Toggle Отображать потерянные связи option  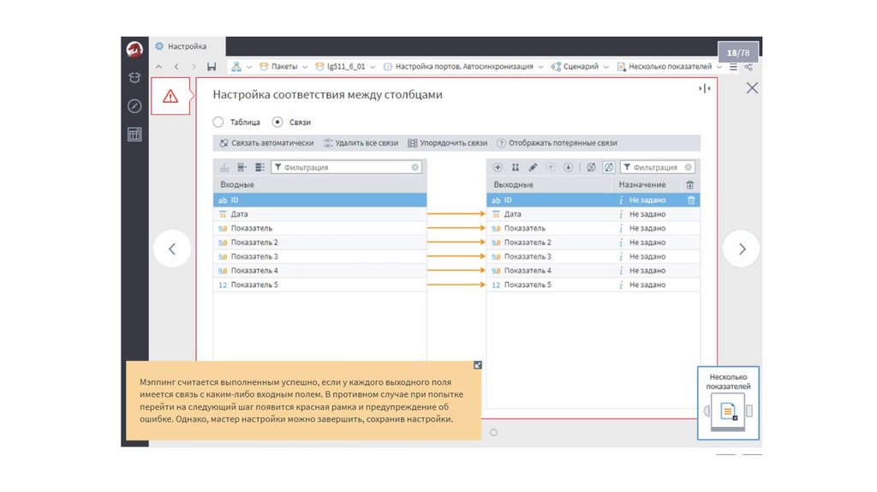[x=557, y=143]
